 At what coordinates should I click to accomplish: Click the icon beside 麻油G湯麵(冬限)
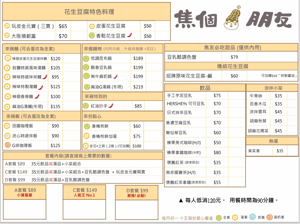(x=7, y=107)
